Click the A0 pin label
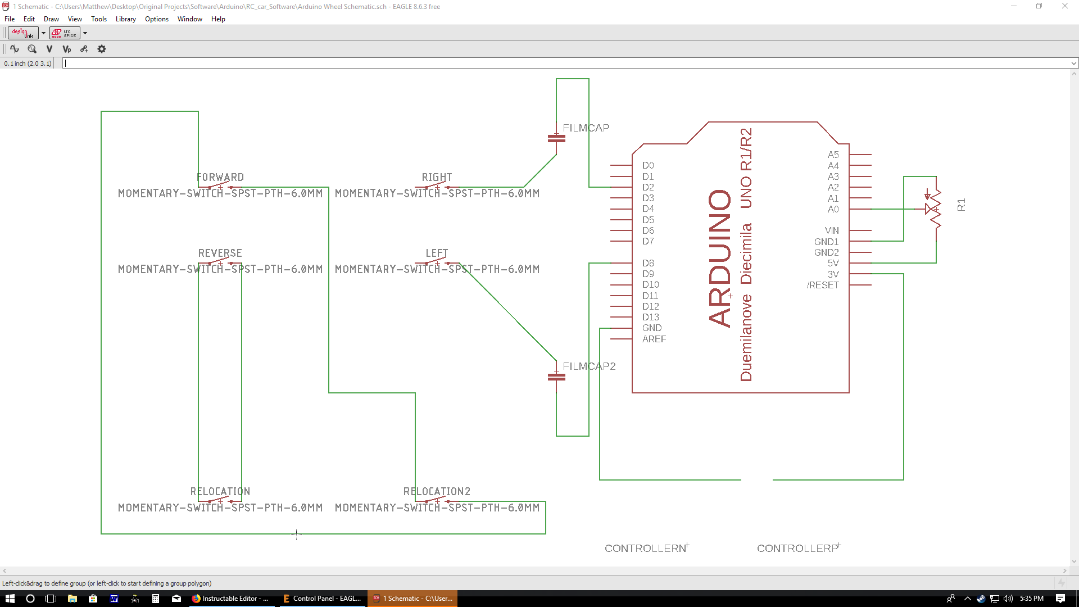Image resolution: width=1079 pixels, height=607 pixels. (833, 209)
